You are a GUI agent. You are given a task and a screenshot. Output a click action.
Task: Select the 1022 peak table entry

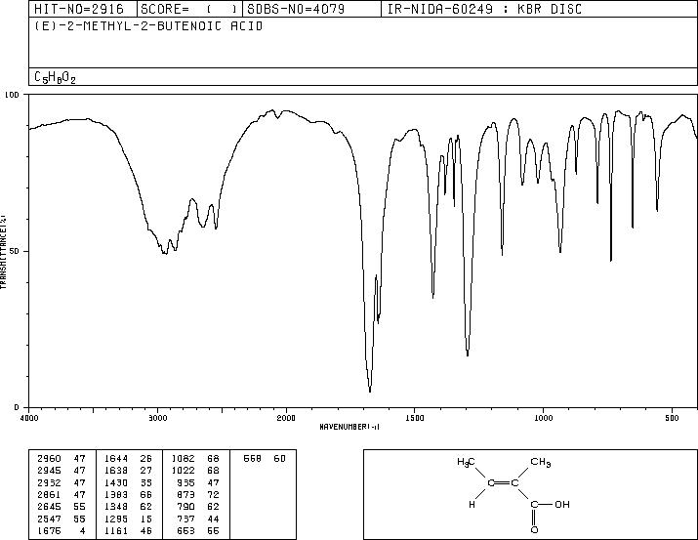click(x=195, y=471)
